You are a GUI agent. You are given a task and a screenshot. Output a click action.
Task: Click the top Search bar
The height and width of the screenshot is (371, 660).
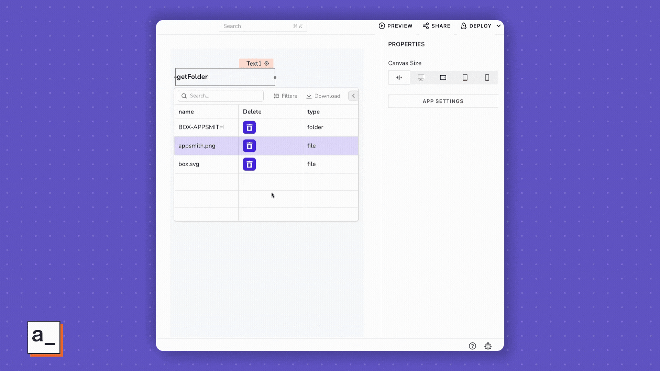click(263, 26)
